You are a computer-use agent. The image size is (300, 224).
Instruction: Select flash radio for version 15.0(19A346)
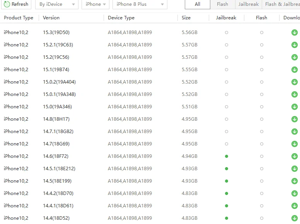pos(262,107)
